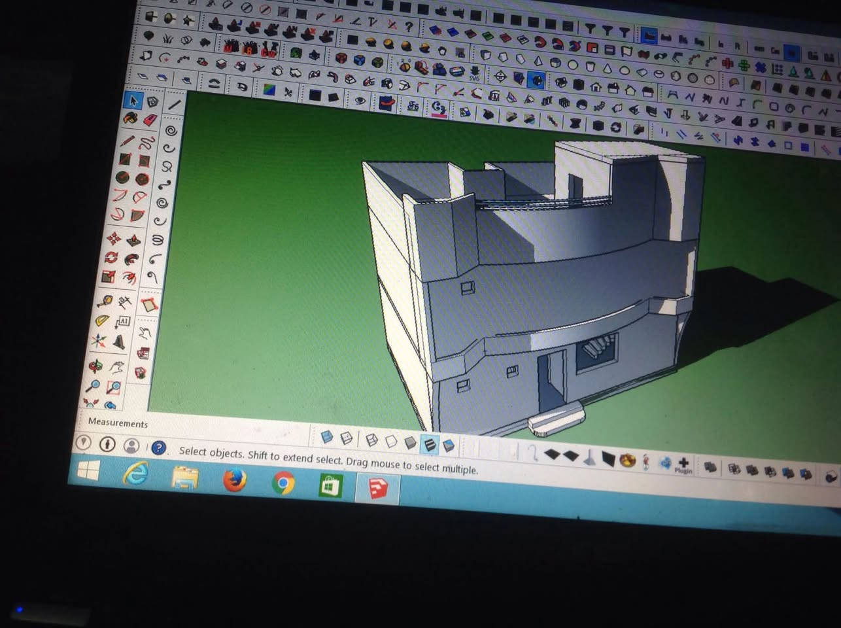Select the Zoom magnifier tool
This screenshot has height=628, width=841.
pyautogui.click(x=93, y=386)
